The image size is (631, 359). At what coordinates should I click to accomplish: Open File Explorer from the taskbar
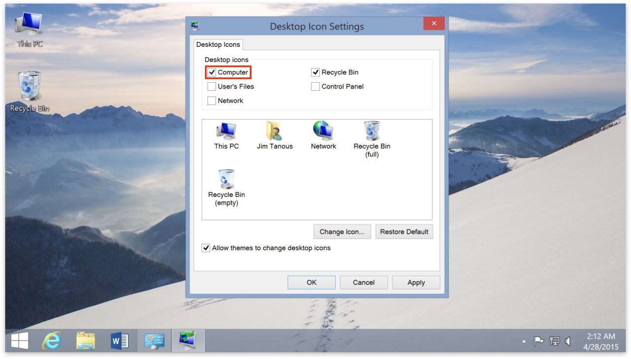[x=86, y=340]
